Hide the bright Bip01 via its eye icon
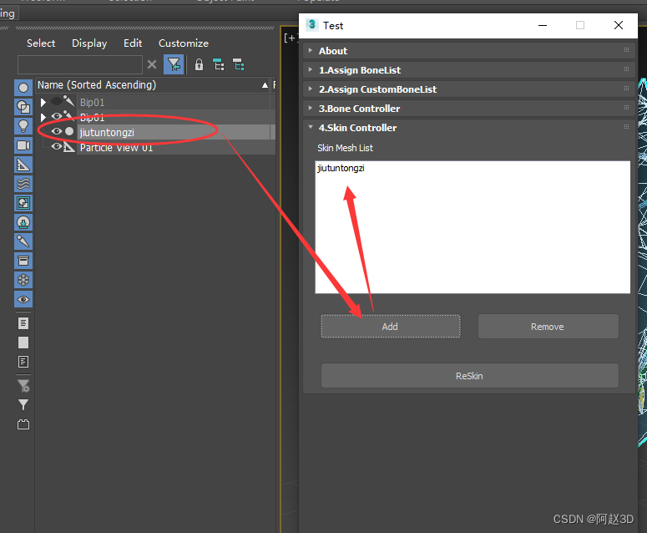Image resolution: width=647 pixels, height=533 pixels. coord(57,116)
